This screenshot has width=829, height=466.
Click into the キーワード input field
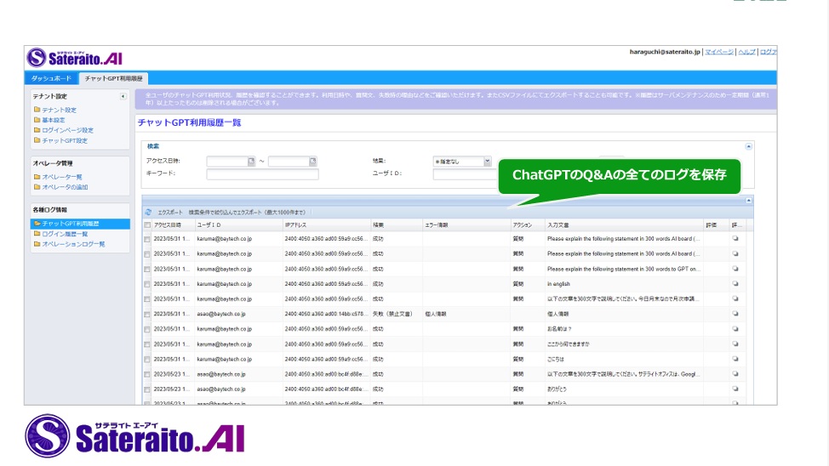[x=262, y=173]
